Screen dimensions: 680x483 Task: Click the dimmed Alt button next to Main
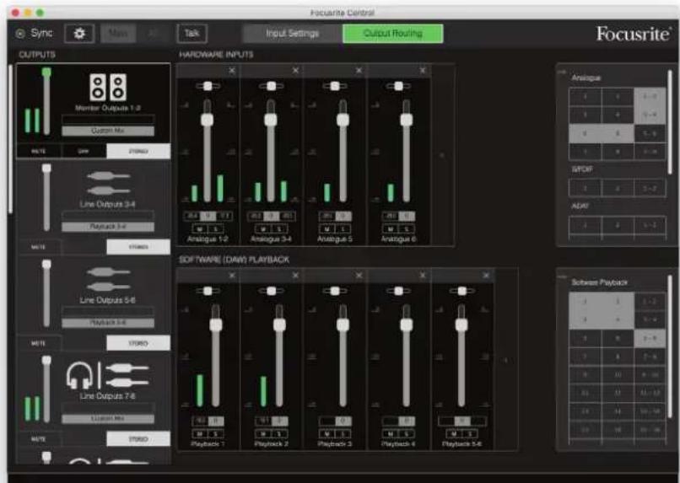[x=152, y=34]
